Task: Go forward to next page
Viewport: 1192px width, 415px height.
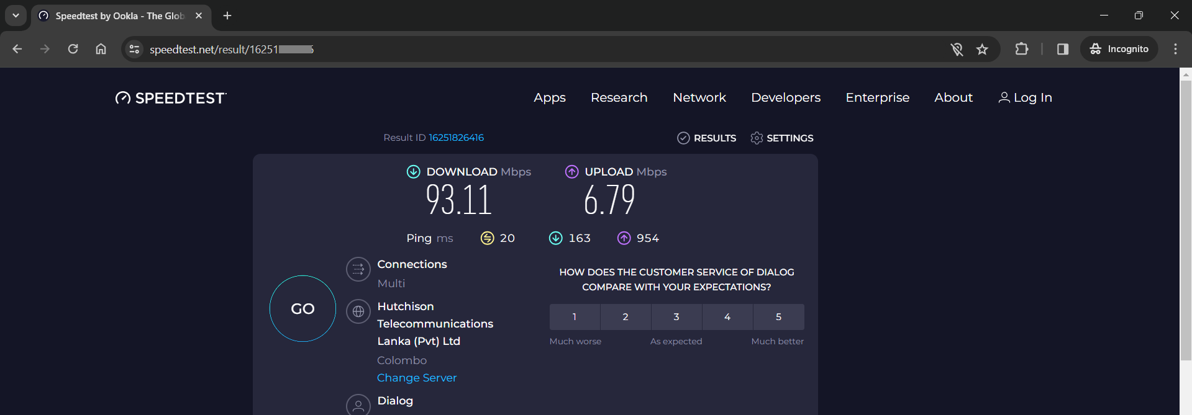Action: 45,49
